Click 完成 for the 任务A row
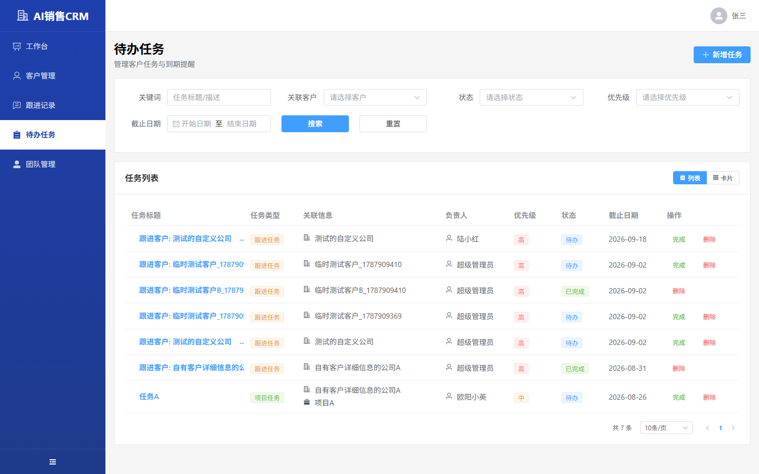The image size is (759, 474). click(x=679, y=397)
